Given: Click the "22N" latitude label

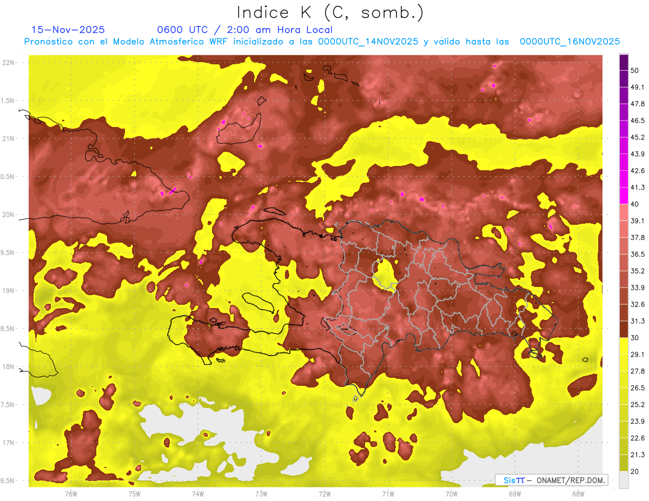Looking at the screenshot, I should [x=8, y=63].
